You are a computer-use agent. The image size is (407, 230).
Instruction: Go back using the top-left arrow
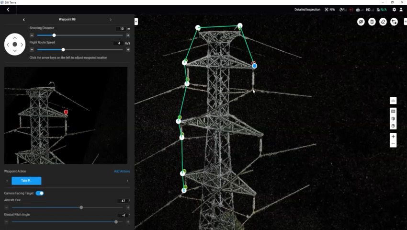click(x=8, y=10)
